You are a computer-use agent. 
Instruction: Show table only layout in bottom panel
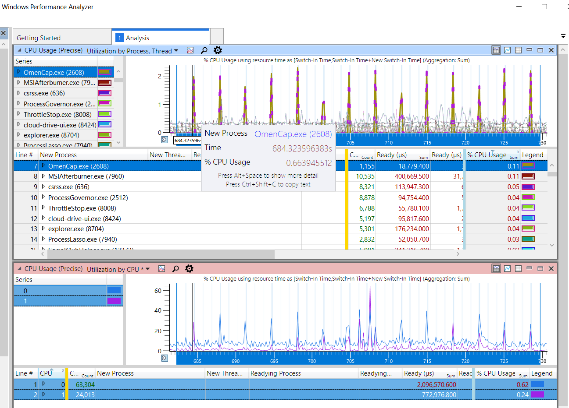[518, 268]
